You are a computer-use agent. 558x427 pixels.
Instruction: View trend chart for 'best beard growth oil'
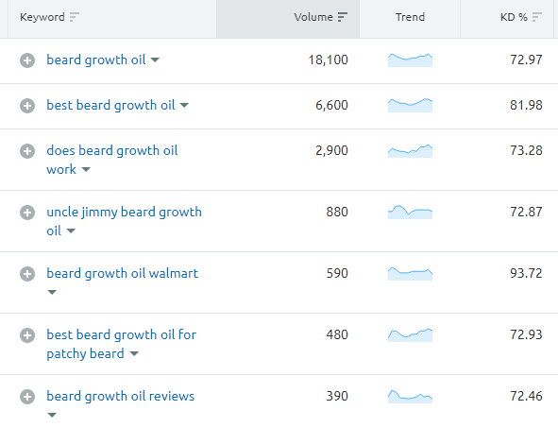[x=410, y=105]
